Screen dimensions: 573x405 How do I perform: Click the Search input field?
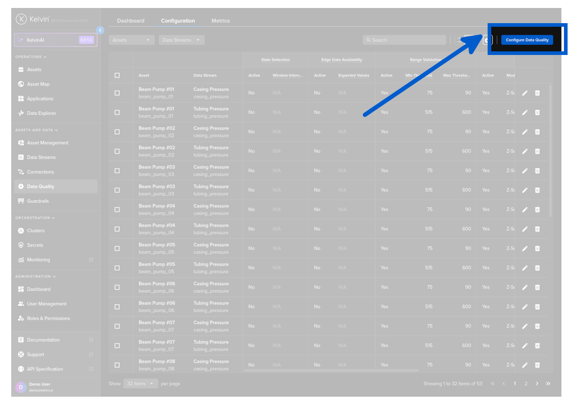point(404,40)
